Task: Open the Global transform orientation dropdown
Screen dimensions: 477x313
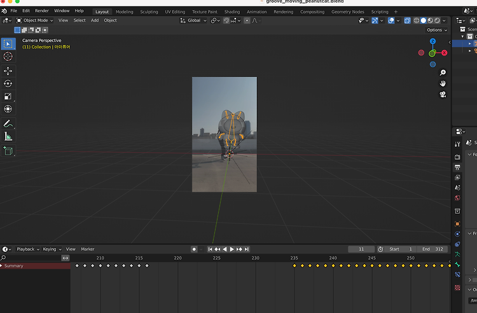Action: [193, 20]
